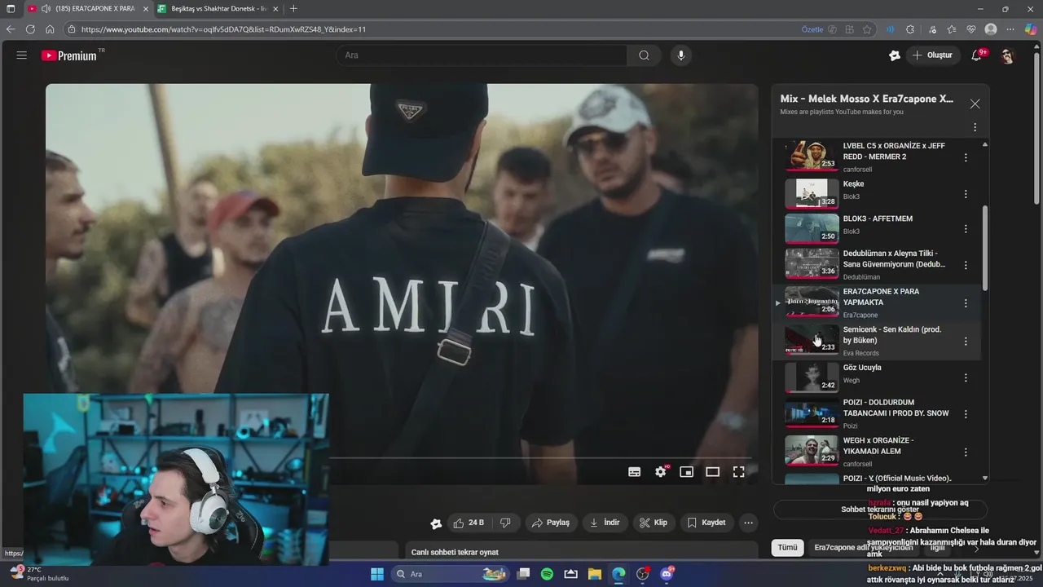Click the YouTube search magnifier button
Viewport: 1043px width, 587px height.
(x=645, y=55)
